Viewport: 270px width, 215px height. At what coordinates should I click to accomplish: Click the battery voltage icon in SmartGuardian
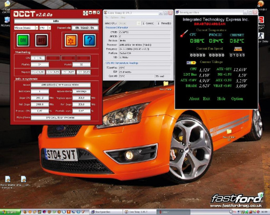191,63
